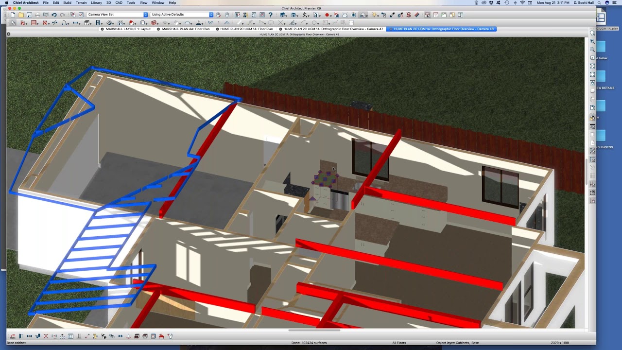
Task: Switch to MARSHALL LAYOUT 1: Layout tab
Action: (x=128, y=29)
